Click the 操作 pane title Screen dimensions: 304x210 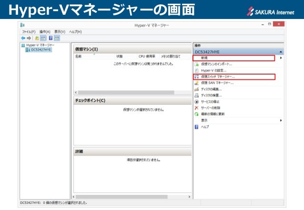(x=198, y=46)
